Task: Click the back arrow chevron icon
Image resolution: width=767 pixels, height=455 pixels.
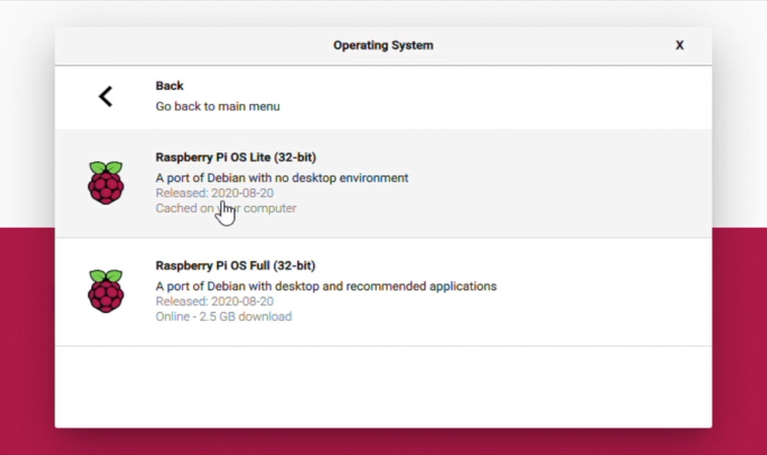Action: [x=105, y=96]
